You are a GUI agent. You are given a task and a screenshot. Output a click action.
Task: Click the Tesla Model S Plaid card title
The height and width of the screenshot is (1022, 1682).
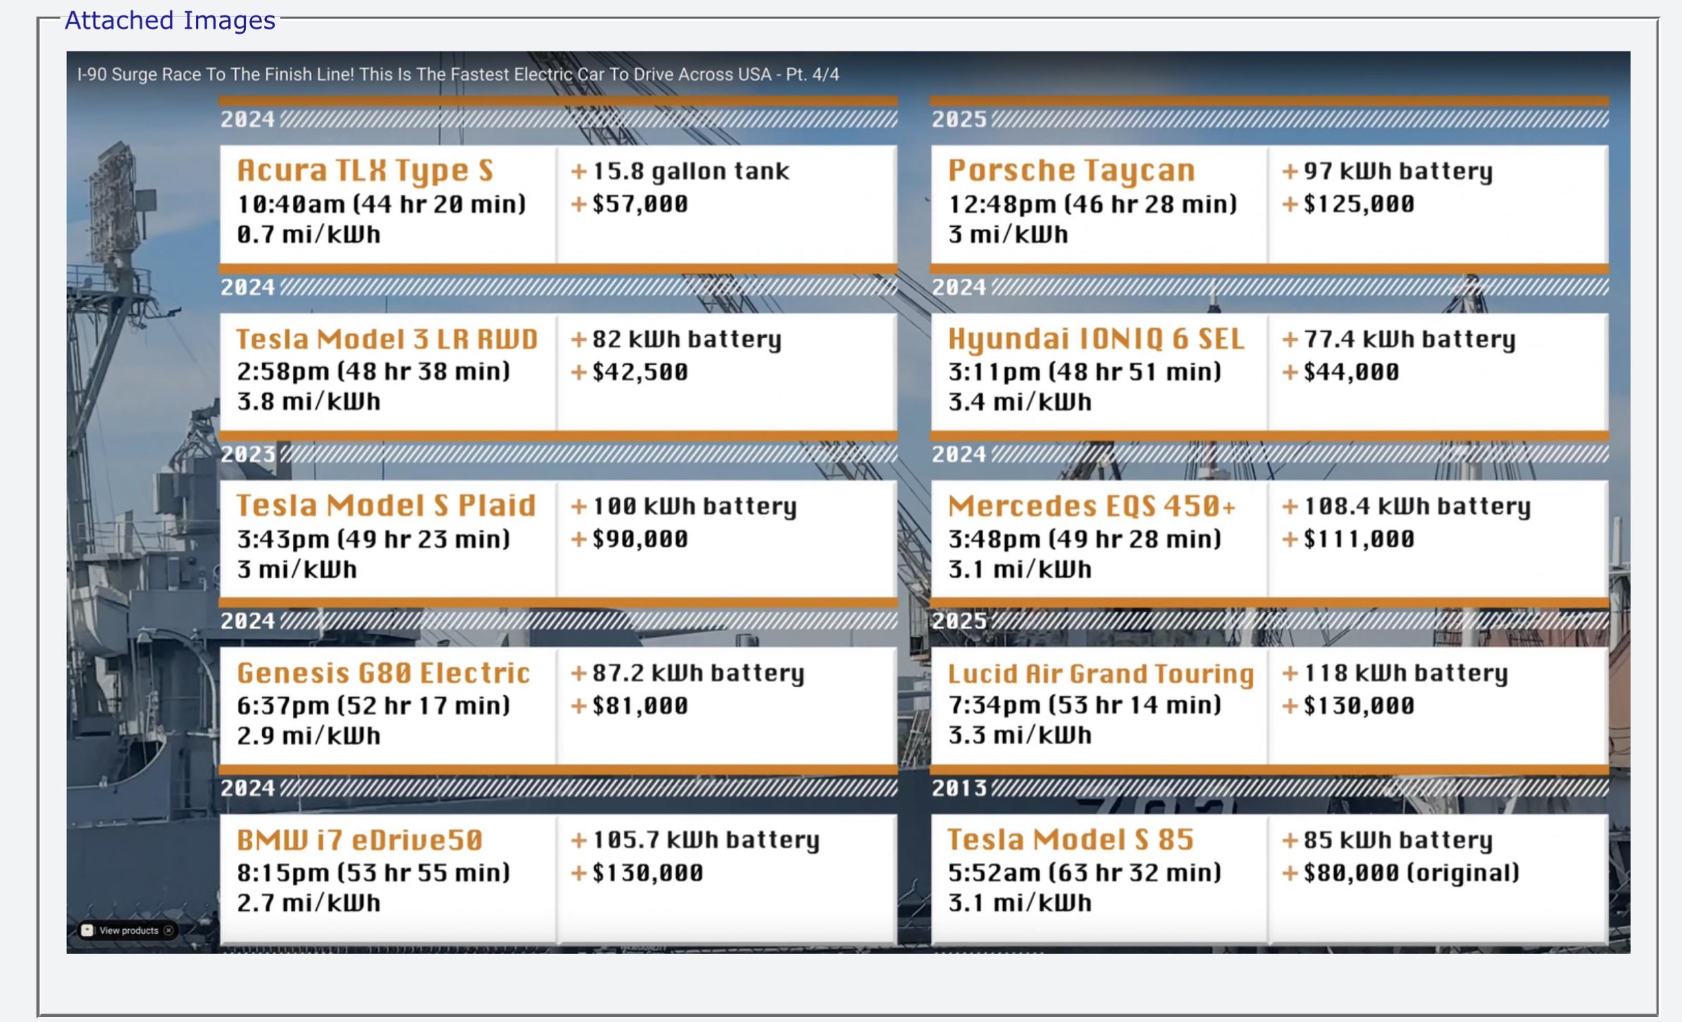coord(386,505)
